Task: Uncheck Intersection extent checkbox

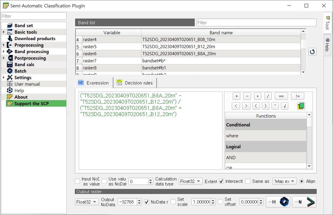Action: (x=221, y=181)
